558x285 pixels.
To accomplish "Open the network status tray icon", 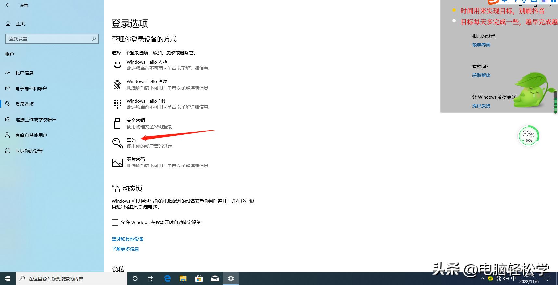I will [498, 279].
